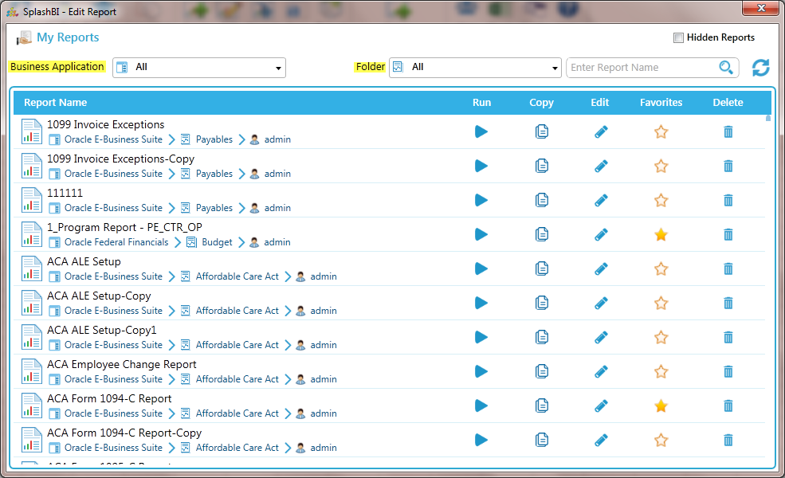The height and width of the screenshot is (478, 785).
Task: Delete the 1099 Invoice Exceptions-Copy report
Action: tap(728, 166)
